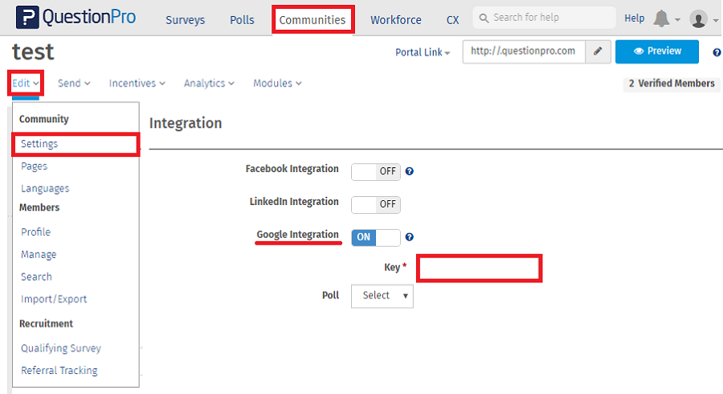This screenshot has height=394, width=723.
Task: Click the pencil edit icon beside portal URL
Action: pos(597,51)
